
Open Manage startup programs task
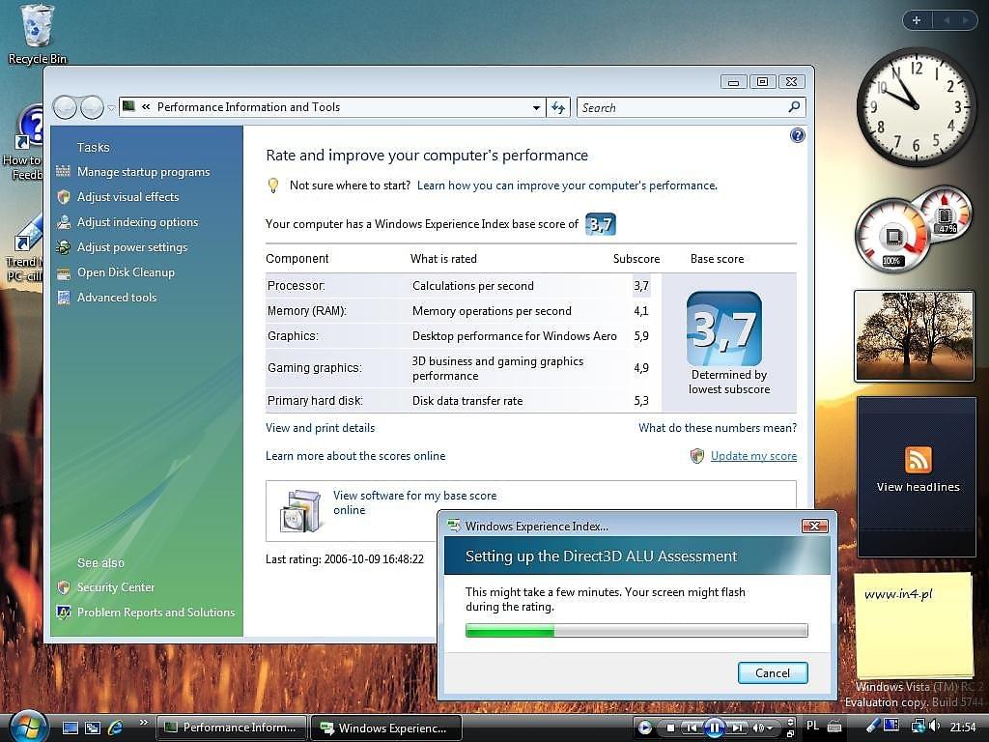click(x=143, y=172)
